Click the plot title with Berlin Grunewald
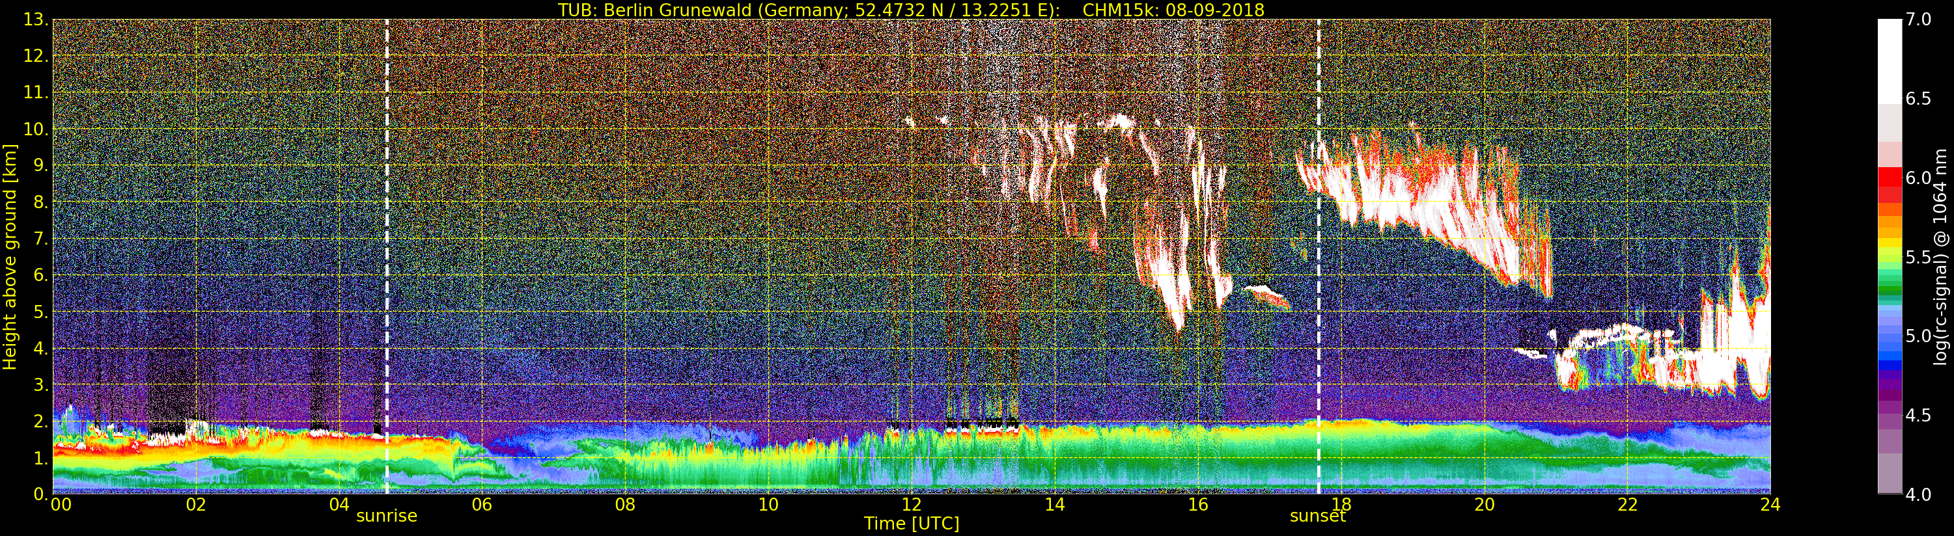This screenshot has height=536, width=1954. [x=910, y=10]
